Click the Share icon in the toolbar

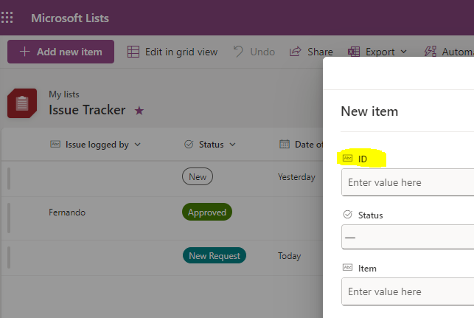coord(295,52)
